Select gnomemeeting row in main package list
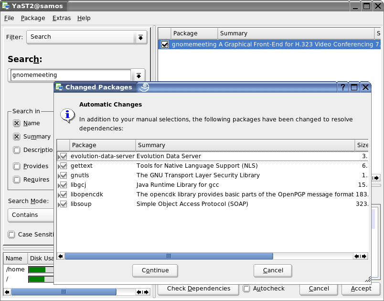Image resolution: width=384 pixels, height=301 pixels. (x=269, y=44)
